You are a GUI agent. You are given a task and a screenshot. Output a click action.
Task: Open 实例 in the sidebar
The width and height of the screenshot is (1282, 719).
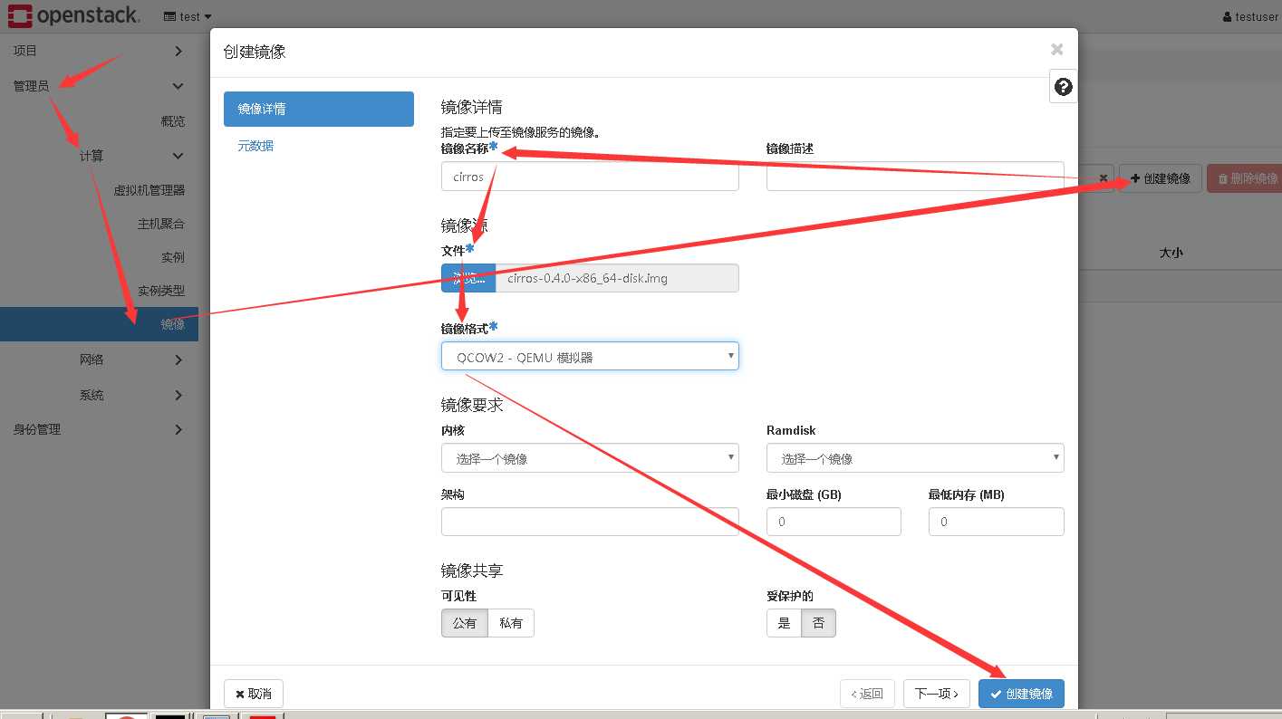point(173,257)
